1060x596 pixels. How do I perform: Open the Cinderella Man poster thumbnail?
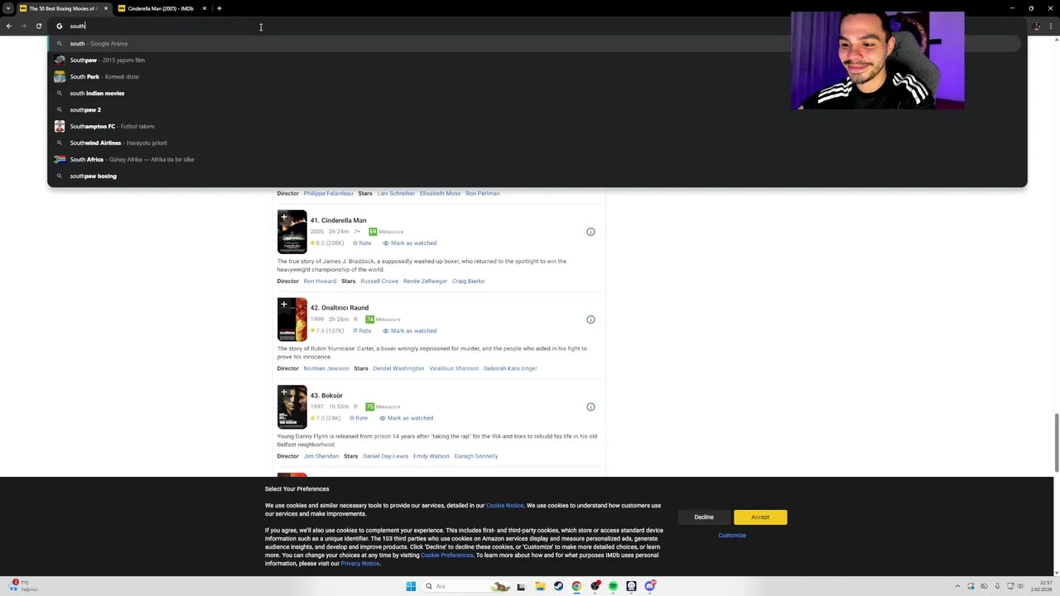(291, 233)
